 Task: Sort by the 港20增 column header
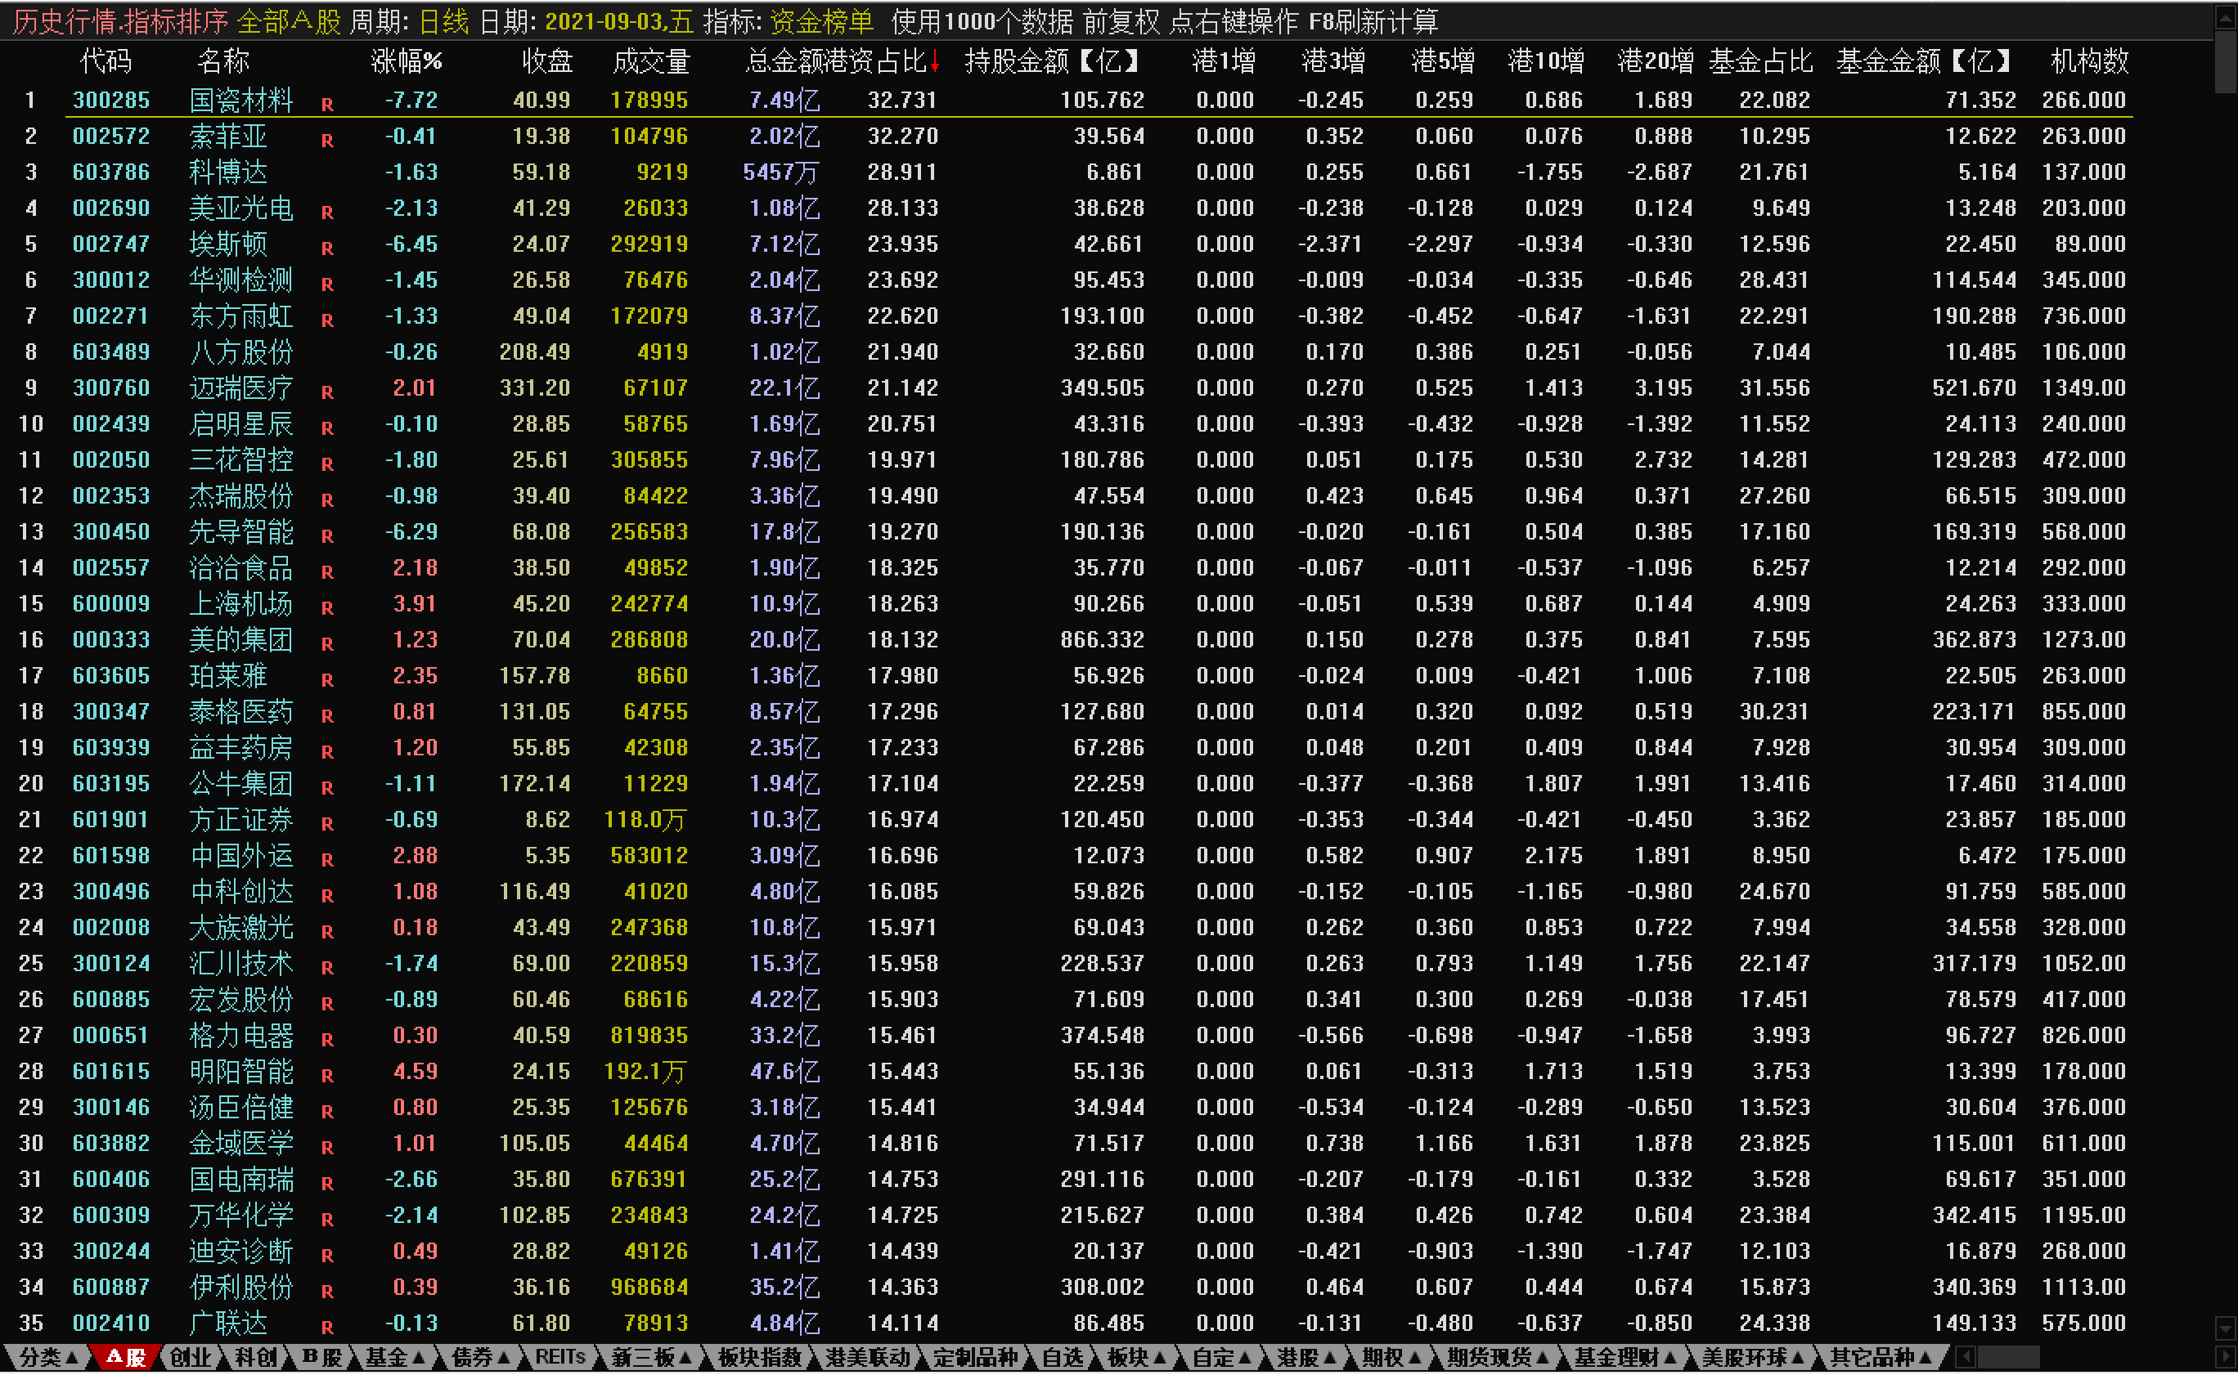pyautogui.click(x=1655, y=61)
